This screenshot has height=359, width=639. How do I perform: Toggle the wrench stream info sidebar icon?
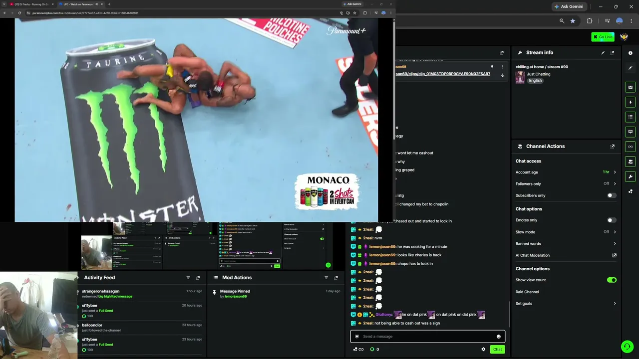pyautogui.click(x=631, y=177)
